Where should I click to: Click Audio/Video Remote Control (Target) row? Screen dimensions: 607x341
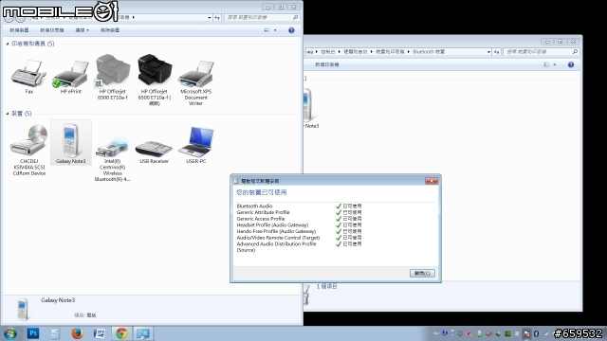coord(300,238)
